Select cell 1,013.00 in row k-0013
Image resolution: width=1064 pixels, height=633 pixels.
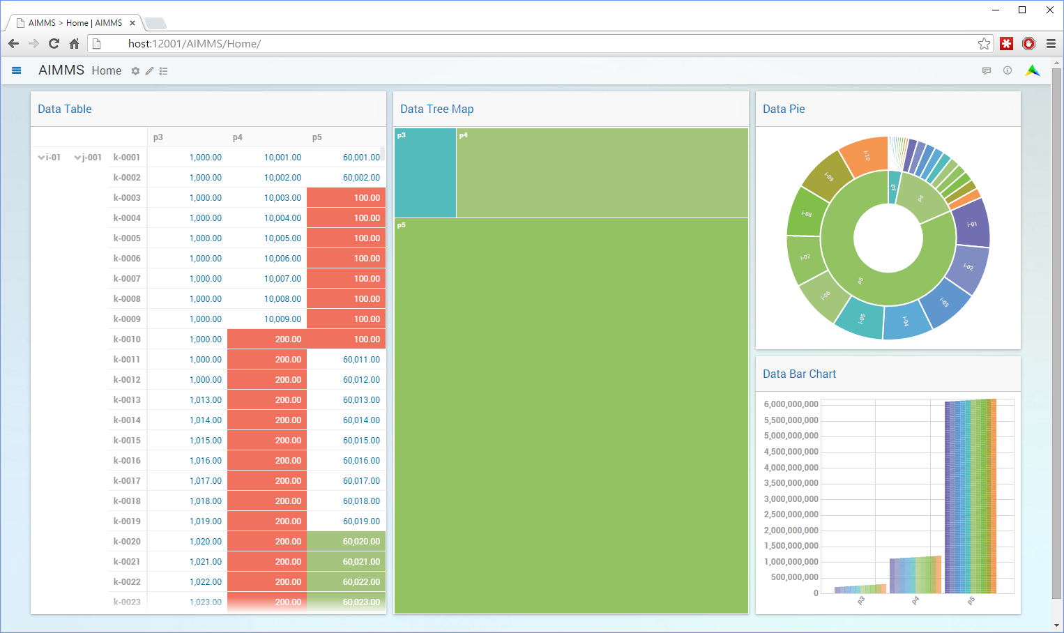pyautogui.click(x=188, y=400)
